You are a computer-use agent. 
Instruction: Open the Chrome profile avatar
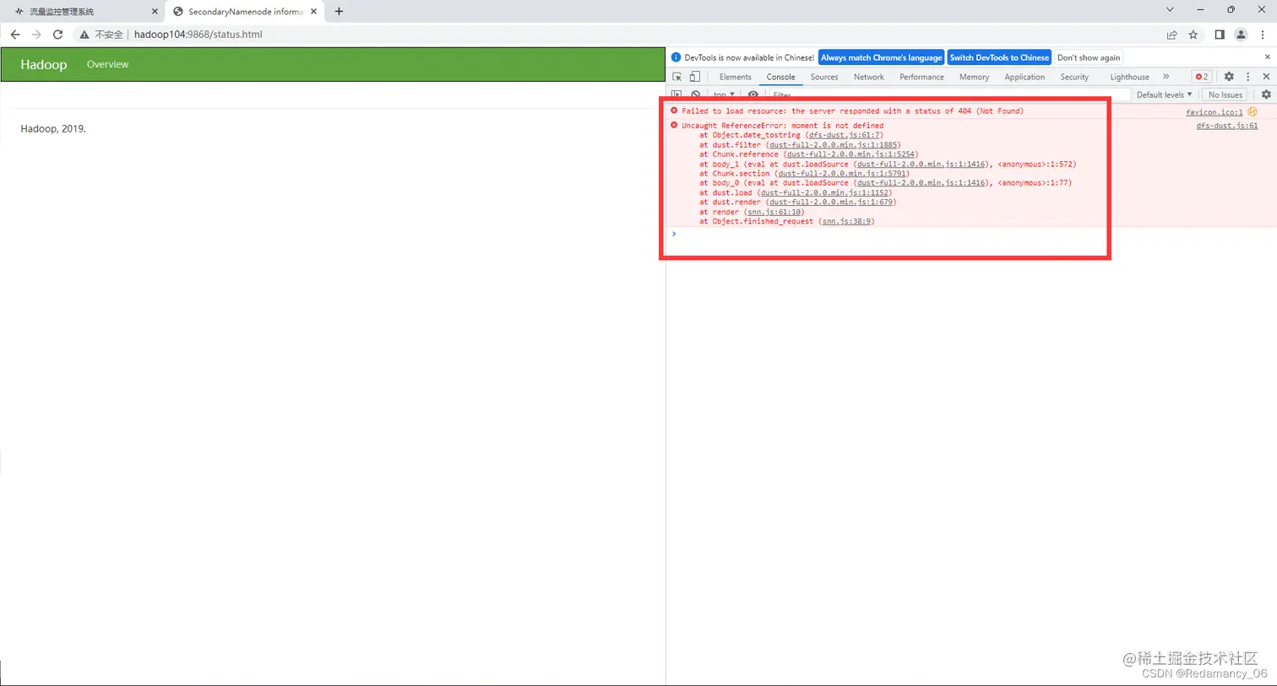[x=1241, y=35]
